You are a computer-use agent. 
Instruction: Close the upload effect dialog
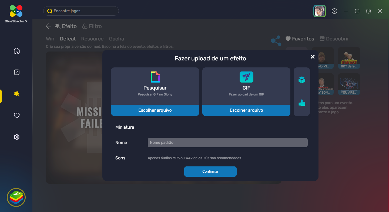(313, 57)
